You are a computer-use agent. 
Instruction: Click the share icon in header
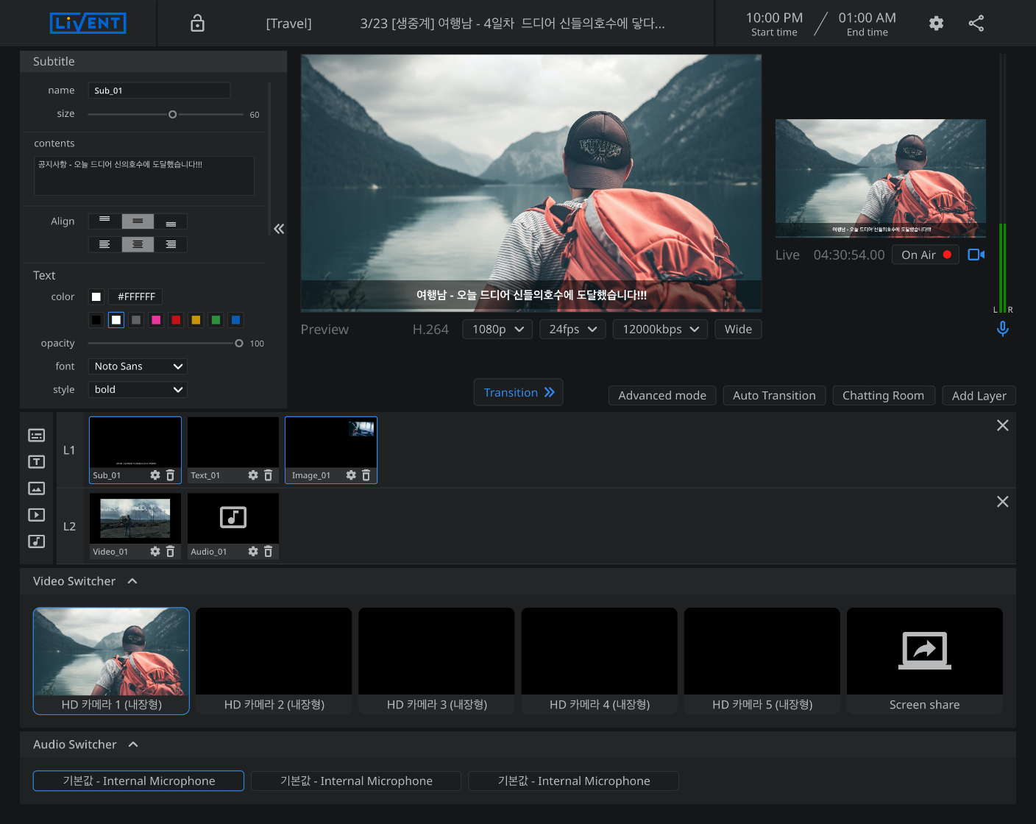point(976,24)
